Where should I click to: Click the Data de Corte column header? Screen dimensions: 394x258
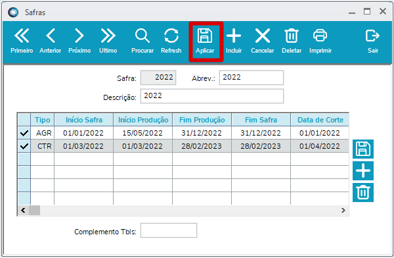pyautogui.click(x=320, y=120)
